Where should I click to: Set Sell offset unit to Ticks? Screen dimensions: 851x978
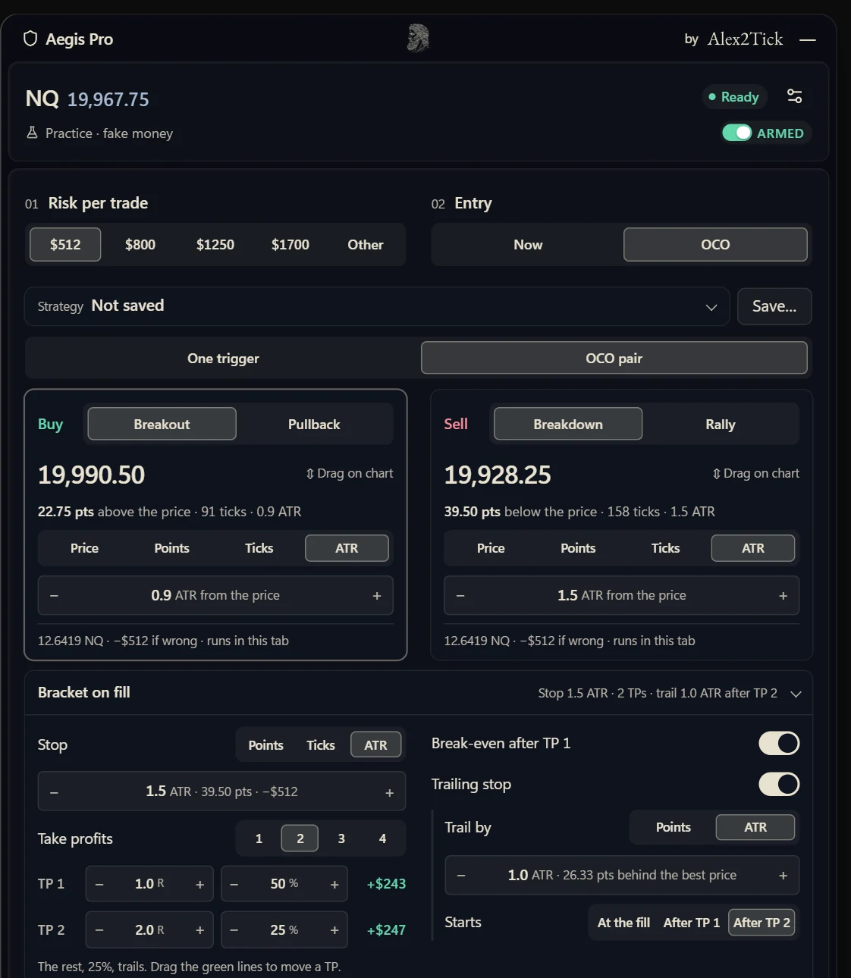pyautogui.click(x=665, y=548)
